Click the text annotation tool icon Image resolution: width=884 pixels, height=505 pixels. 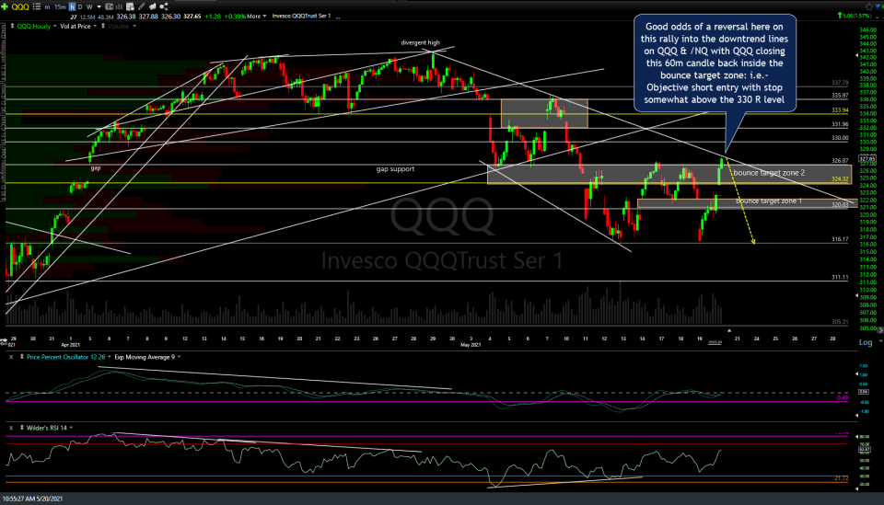coord(110,6)
